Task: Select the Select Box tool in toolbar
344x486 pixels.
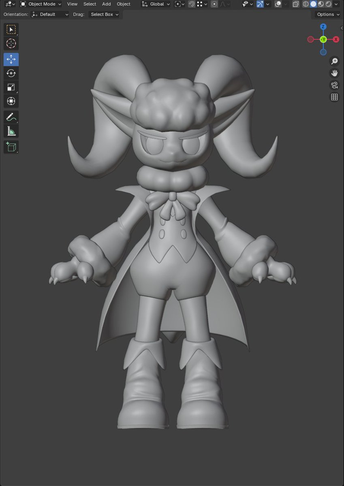Action: tap(11, 30)
